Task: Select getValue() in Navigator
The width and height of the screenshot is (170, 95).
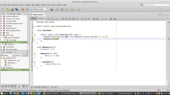Action: coord(12,63)
